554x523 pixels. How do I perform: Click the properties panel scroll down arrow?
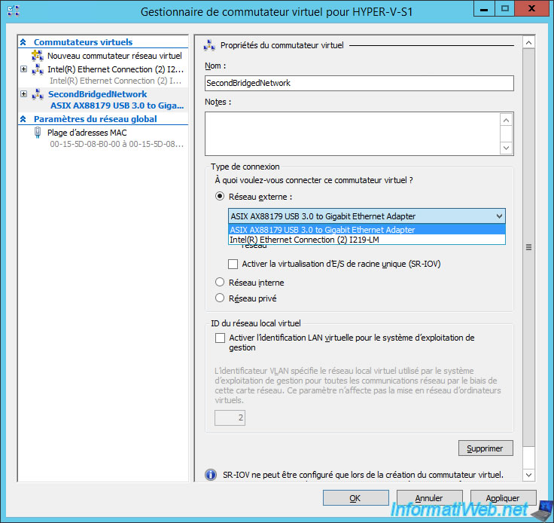coord(528,475)
